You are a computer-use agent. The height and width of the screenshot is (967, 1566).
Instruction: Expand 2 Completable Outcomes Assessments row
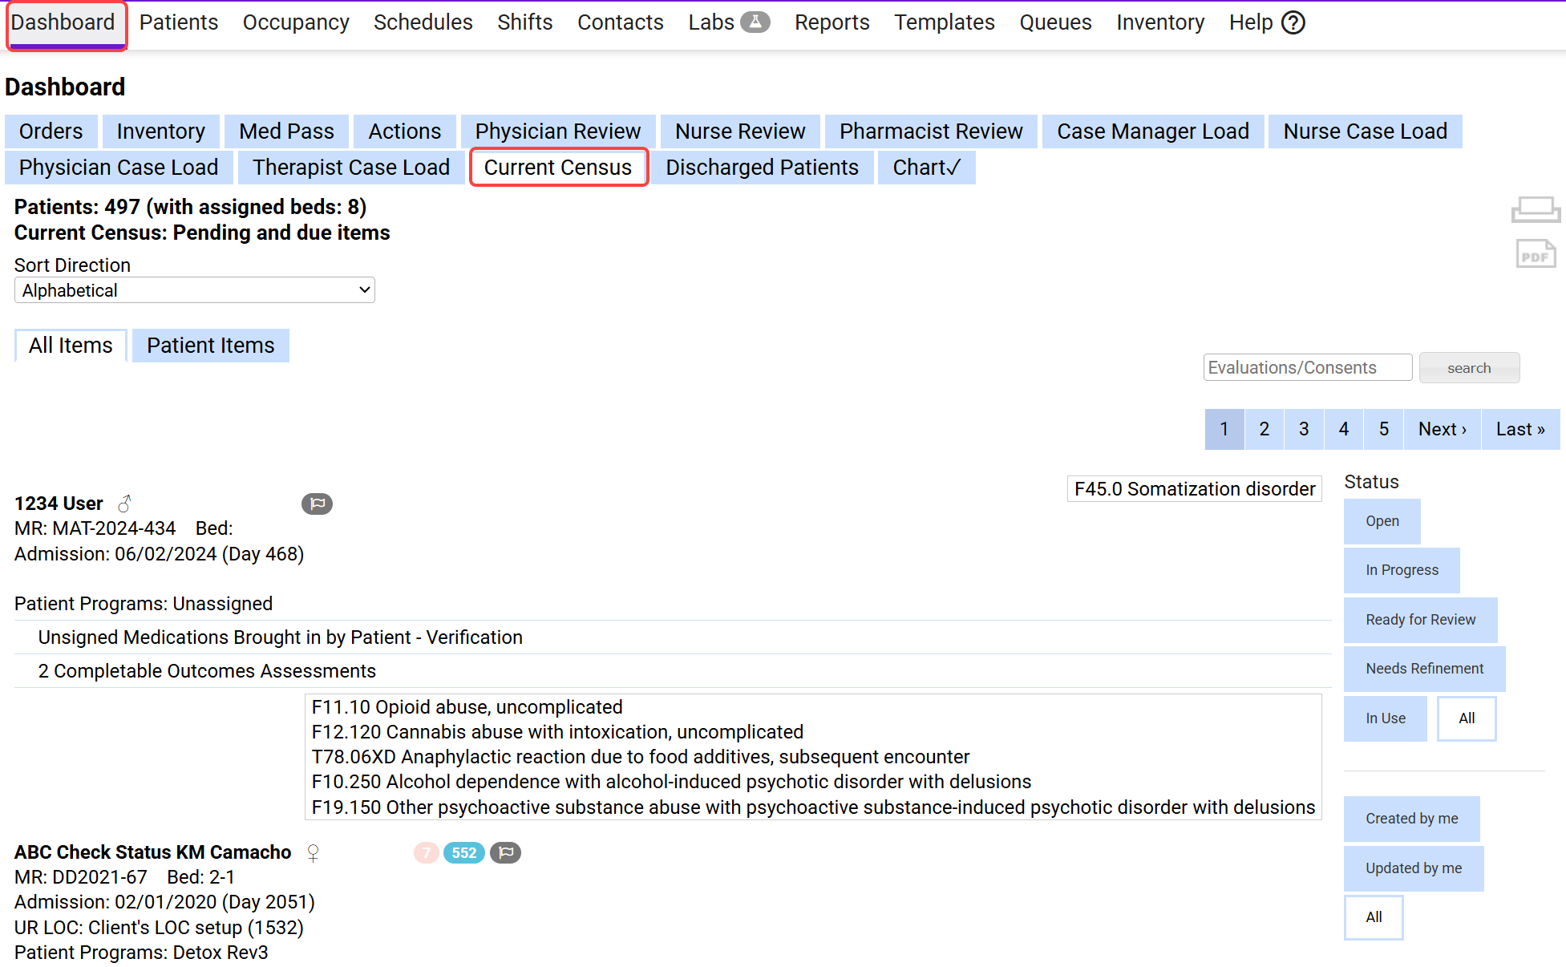click(207, 671)
